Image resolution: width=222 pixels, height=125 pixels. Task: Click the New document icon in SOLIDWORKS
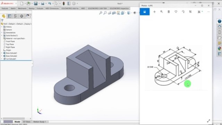click(x=22, y=3)
